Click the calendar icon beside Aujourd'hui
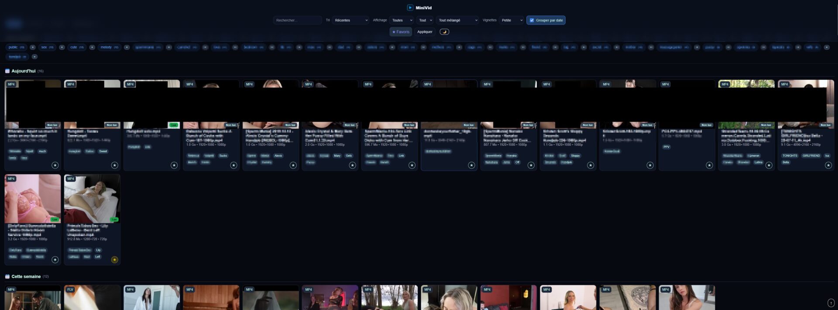This screenshot has width=838, height=310. pyautogui.click(x=7, y=71)
